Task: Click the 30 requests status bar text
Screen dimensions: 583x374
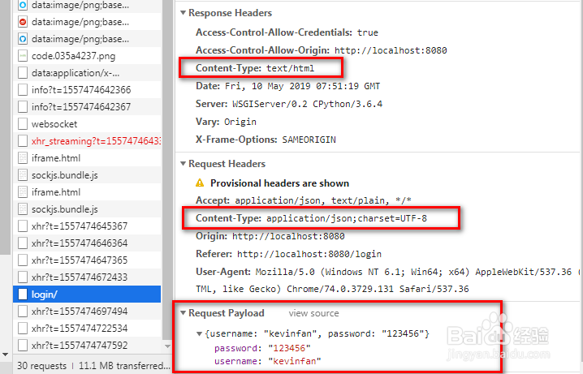Action: [41, 366]
